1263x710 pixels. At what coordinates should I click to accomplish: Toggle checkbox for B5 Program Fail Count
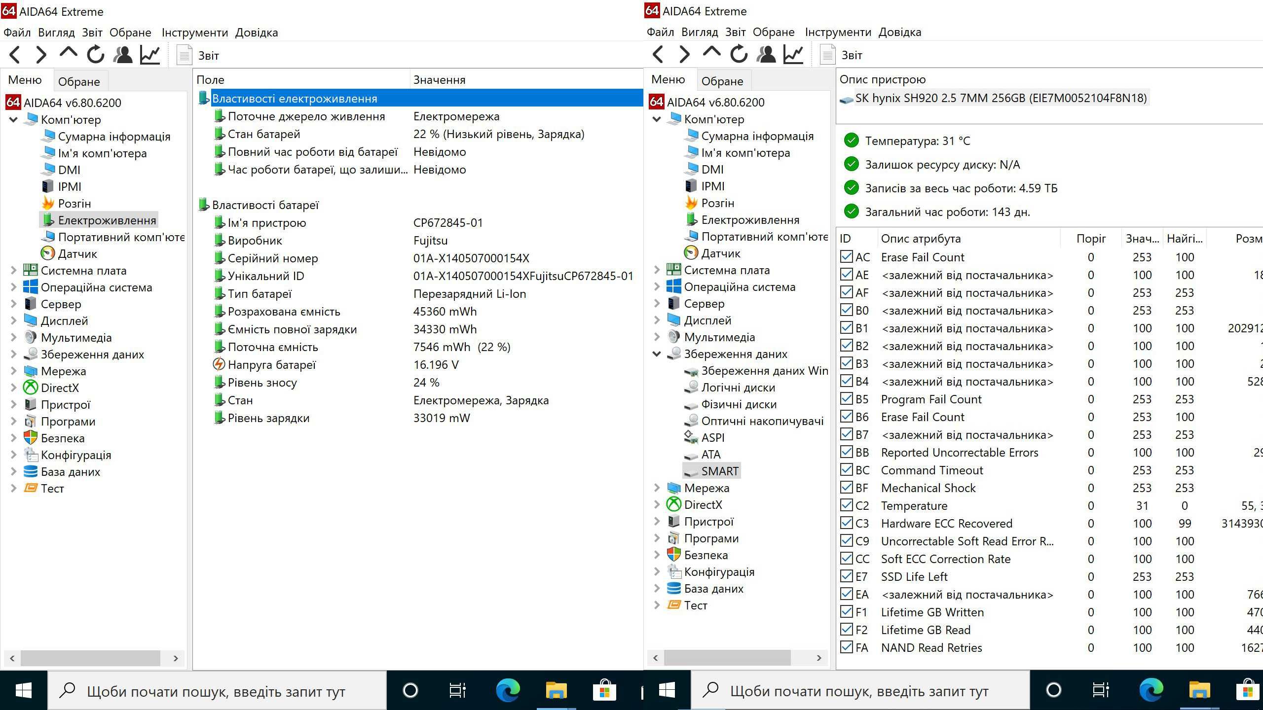pos(847,398)
